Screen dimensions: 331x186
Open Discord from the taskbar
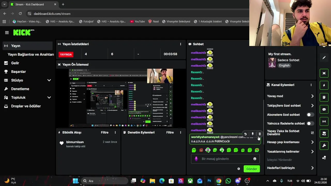238,181
